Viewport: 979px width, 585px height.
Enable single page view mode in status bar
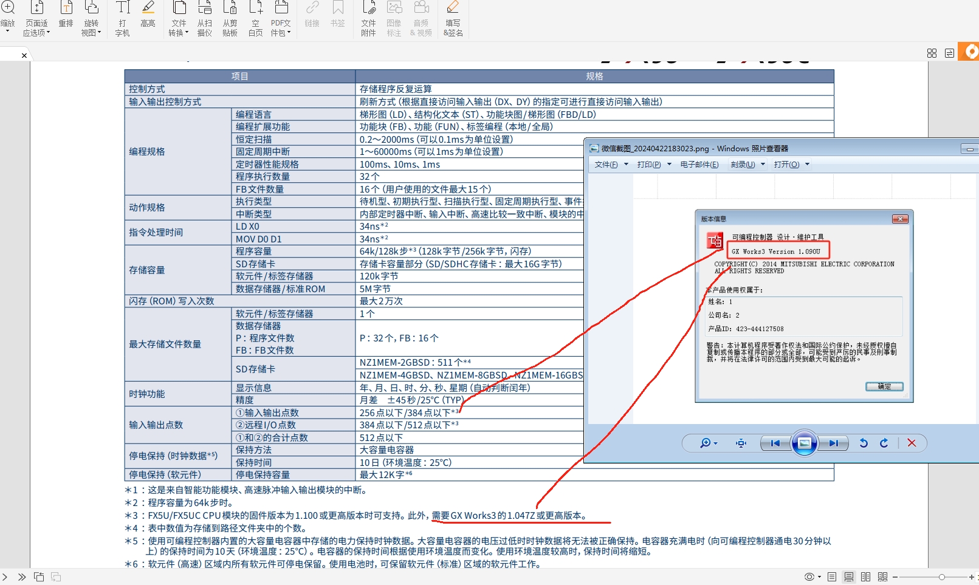pos(832,576)
